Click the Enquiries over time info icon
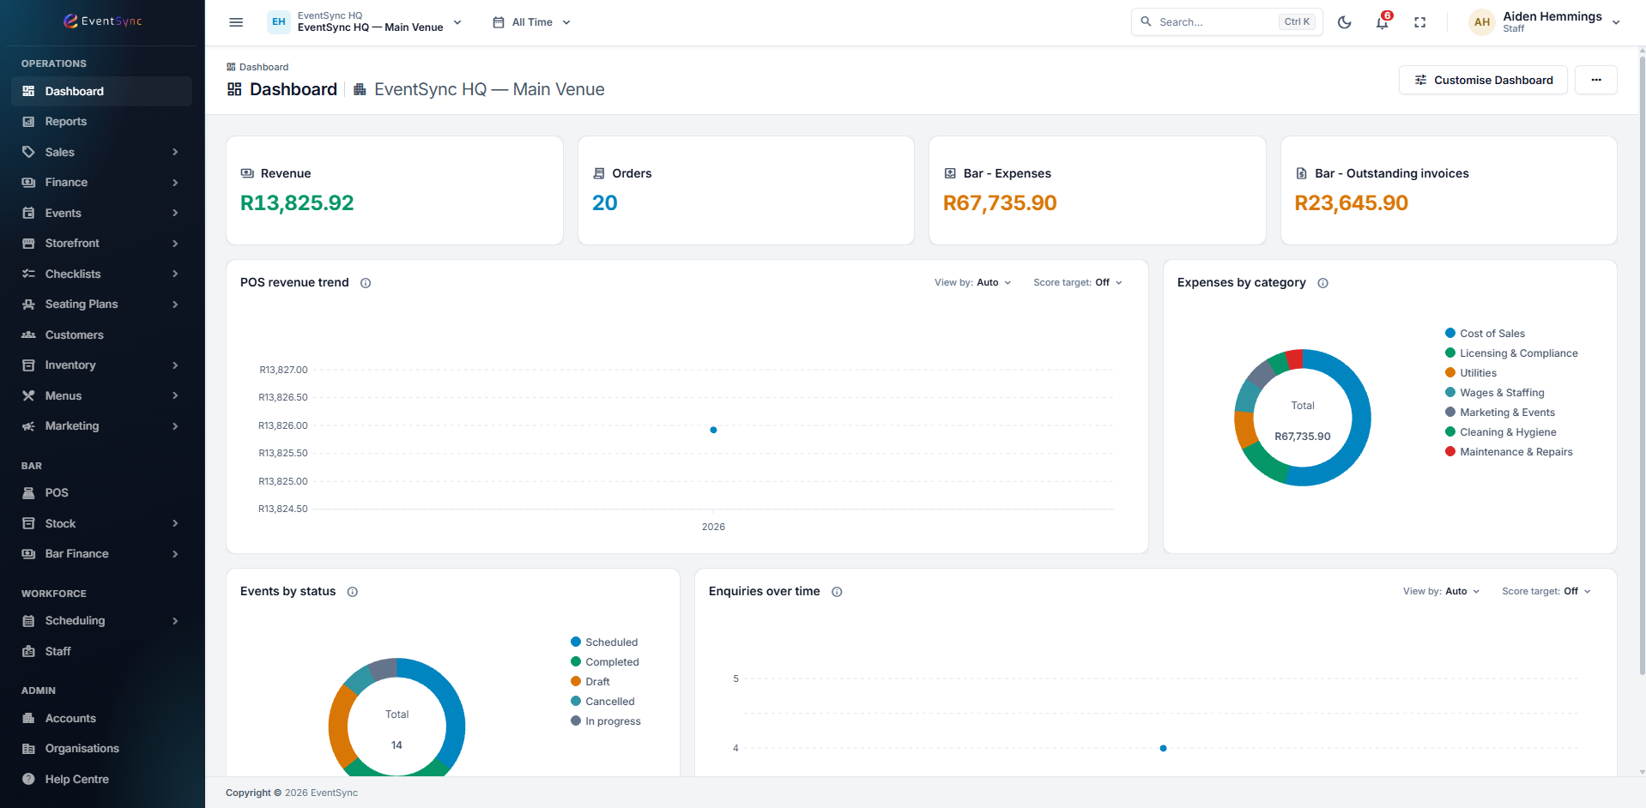The width and height of the screenshot is (1646, 808). tap(837, 592)
